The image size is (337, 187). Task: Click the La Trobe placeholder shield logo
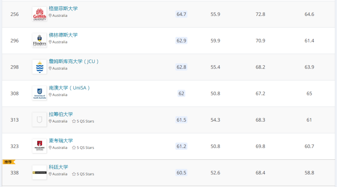(x=39, y=120)
